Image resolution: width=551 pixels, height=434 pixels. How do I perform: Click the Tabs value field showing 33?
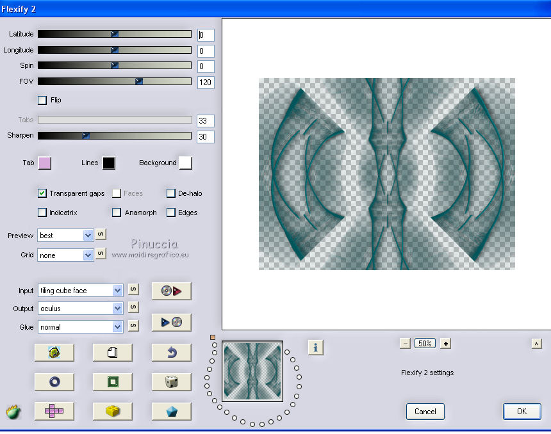tap(206, 121)
